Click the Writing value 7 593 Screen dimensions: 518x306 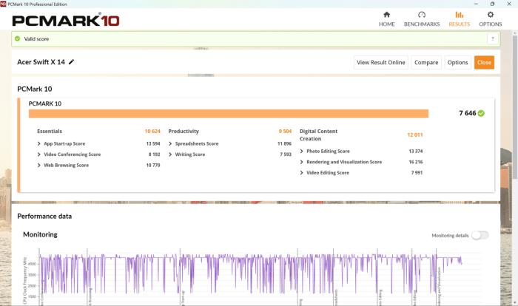pos(286,154)
